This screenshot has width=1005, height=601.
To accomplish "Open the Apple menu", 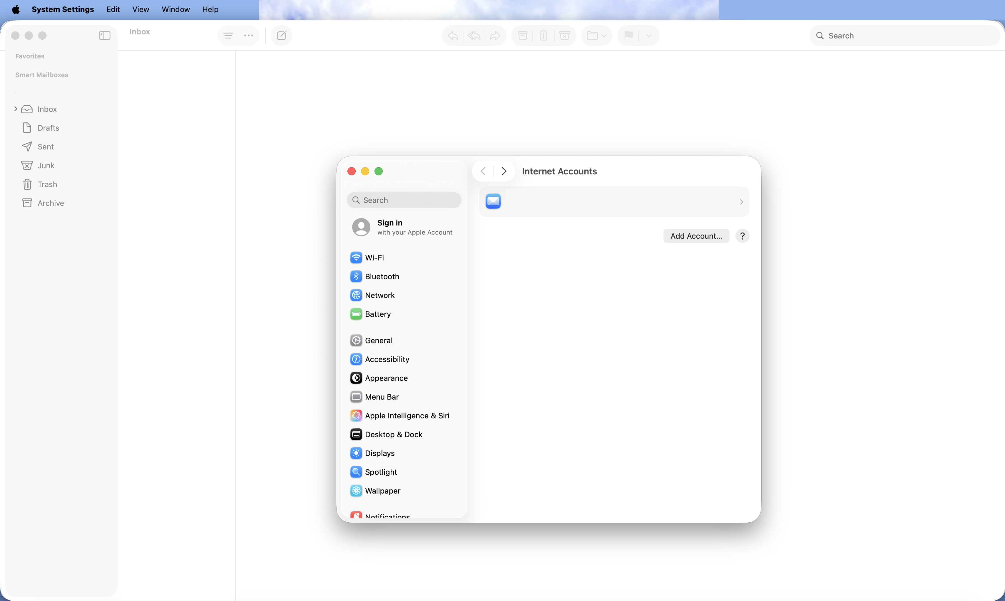I will tap(16, 9).
